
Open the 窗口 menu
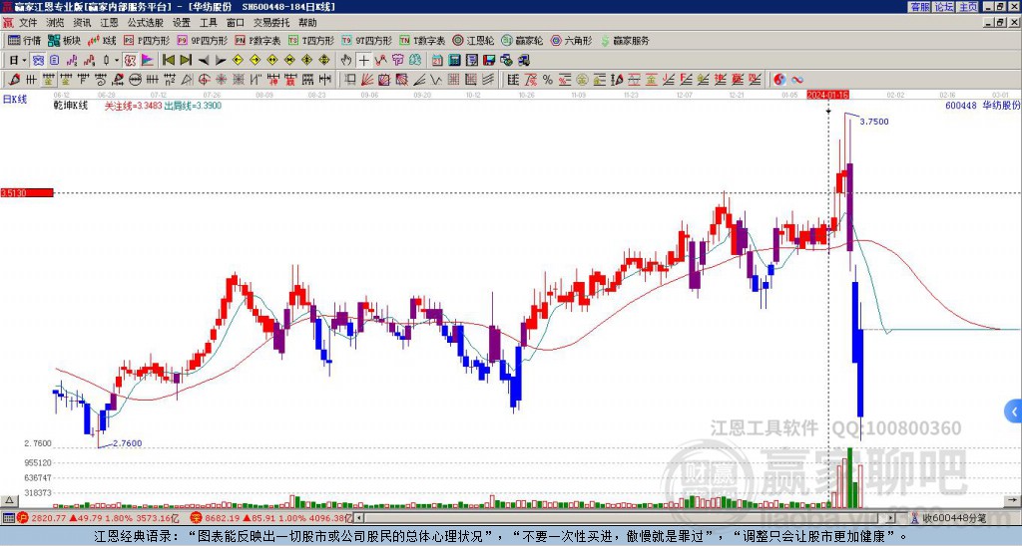coord(236,23)
